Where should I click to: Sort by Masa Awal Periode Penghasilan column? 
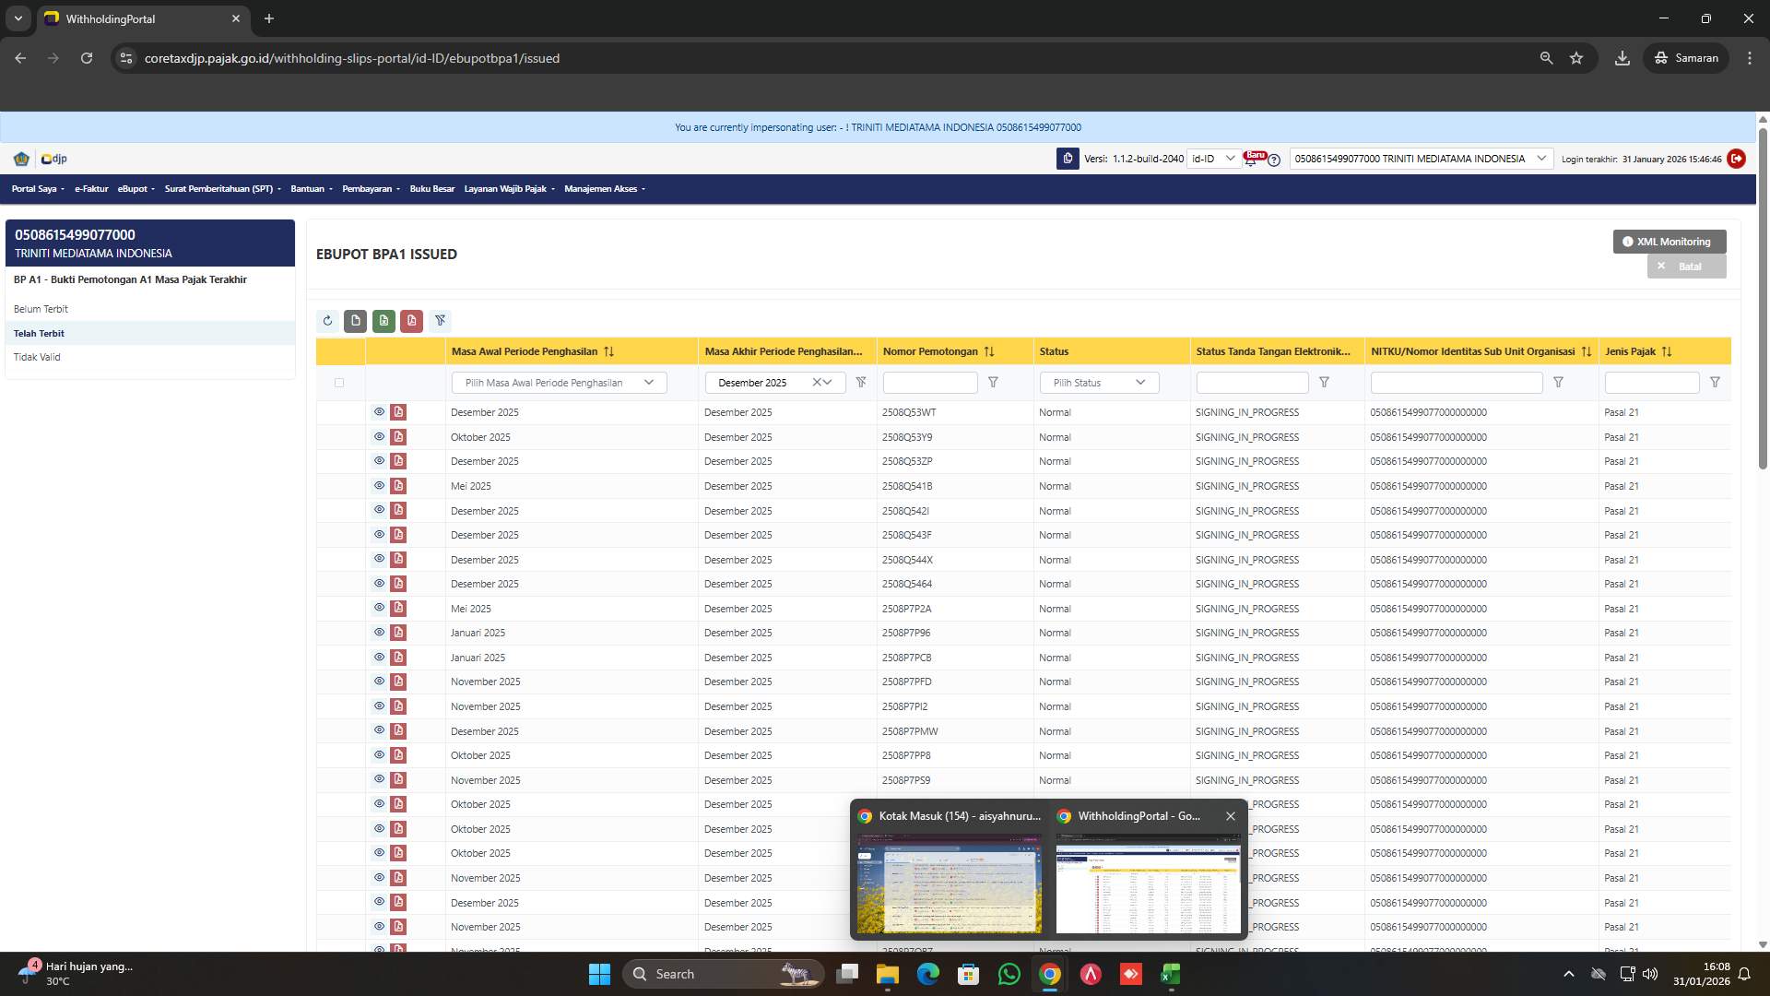(608, 351)
